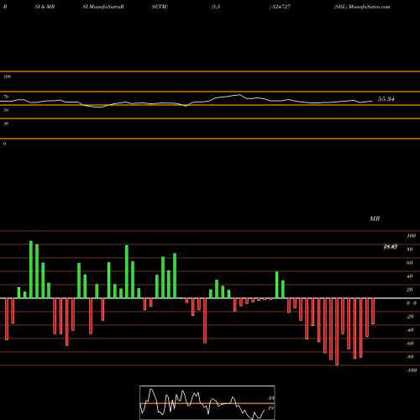This screenshot has height=420, width=420.
Task: Click the 'SI(TM)' header label
Action: click(160, 7)
